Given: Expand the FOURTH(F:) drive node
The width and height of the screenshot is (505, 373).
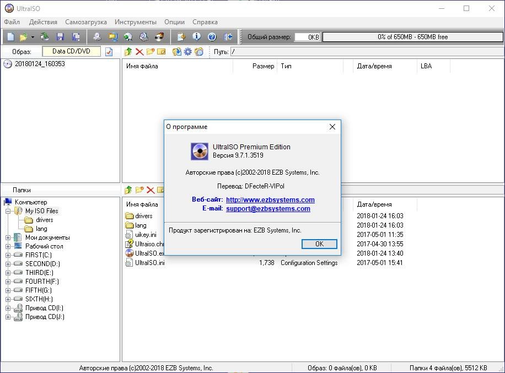Looking at the screenshot, I should [x=8, y=282].
